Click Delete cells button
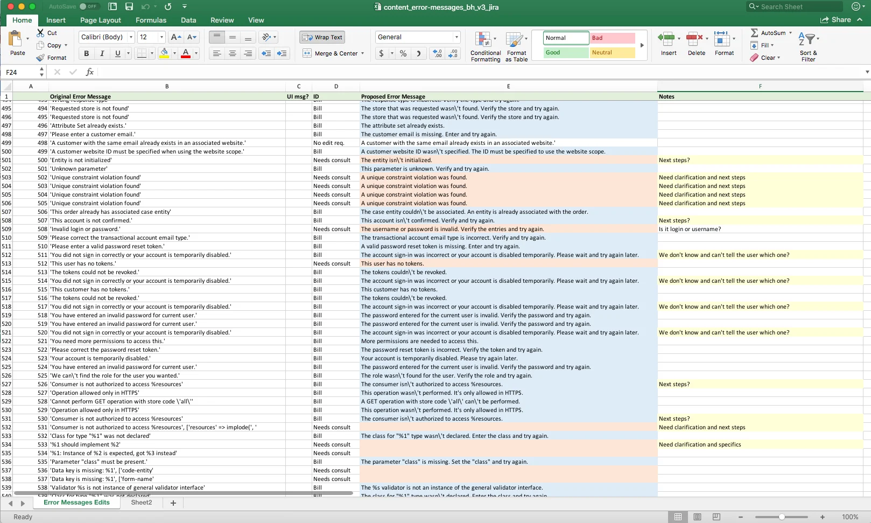This screenshot has height=523, width=871. point(697,44)
